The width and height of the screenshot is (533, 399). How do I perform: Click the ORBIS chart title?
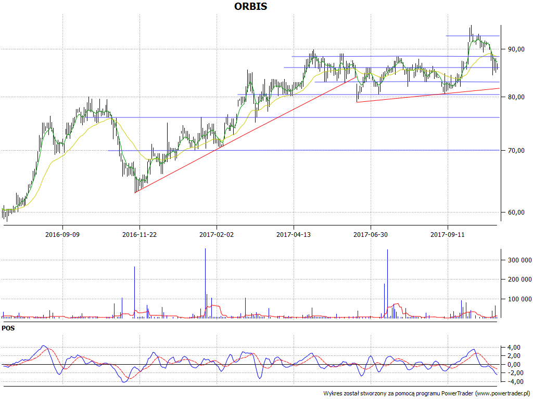[x=250, y=6]
